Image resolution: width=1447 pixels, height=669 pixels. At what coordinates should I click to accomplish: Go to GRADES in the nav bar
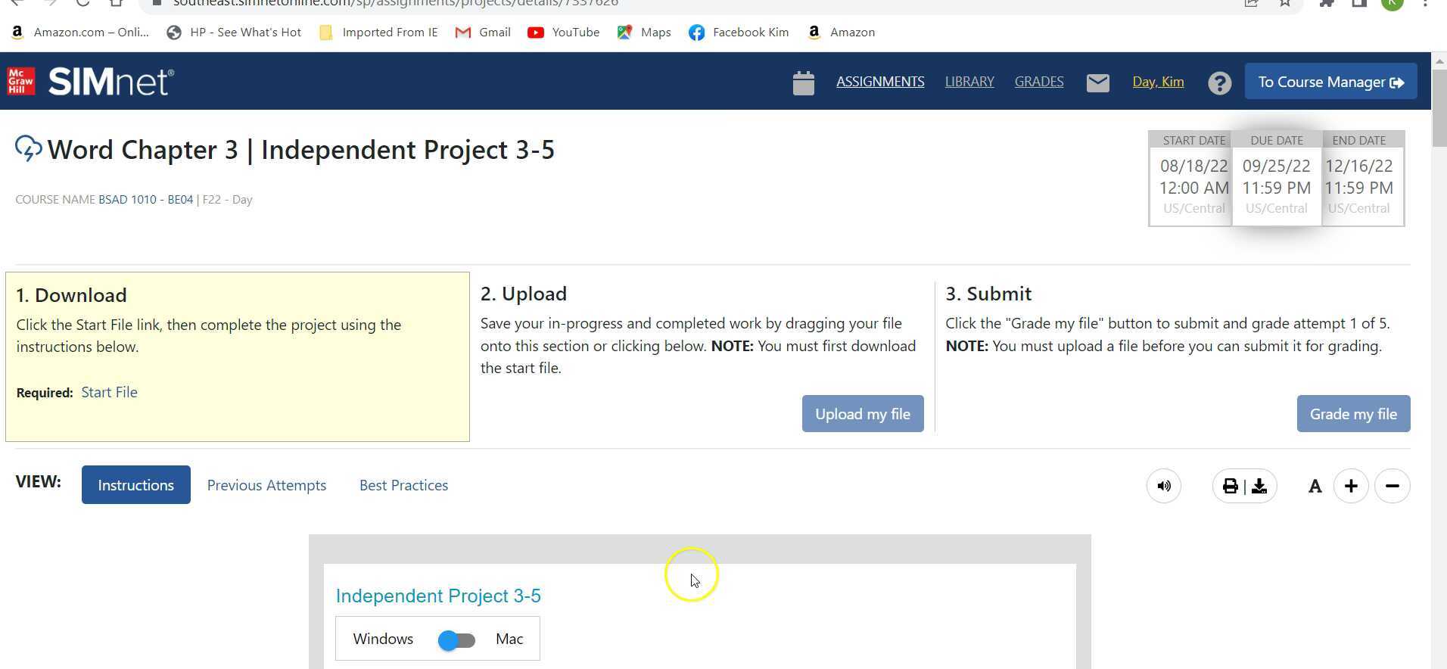pyautogui.click(x=1039, y=82)
